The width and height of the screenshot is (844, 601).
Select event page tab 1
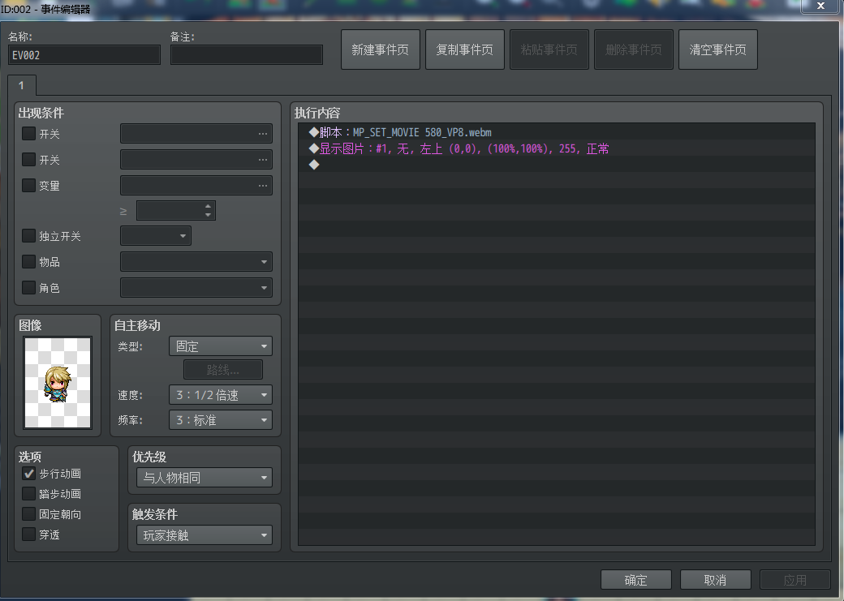(22, 85)
